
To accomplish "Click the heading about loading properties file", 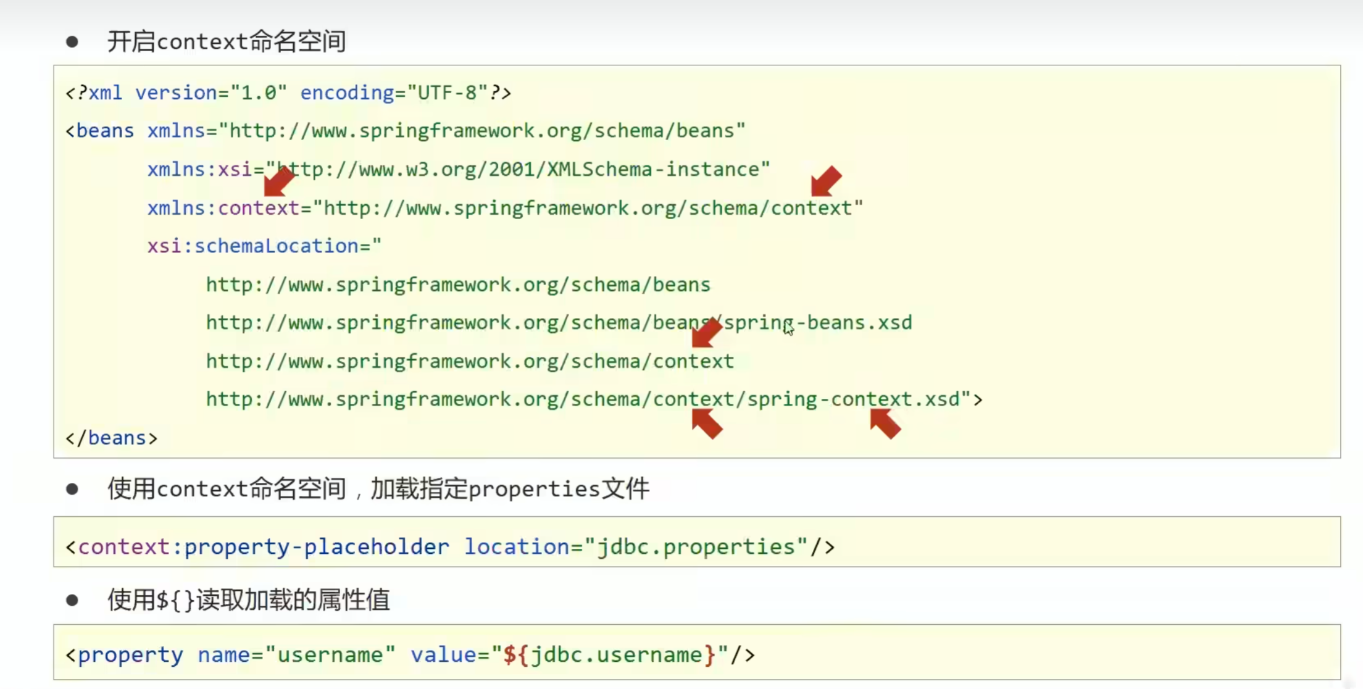I will pyautogui.click(x=378, y=489).
